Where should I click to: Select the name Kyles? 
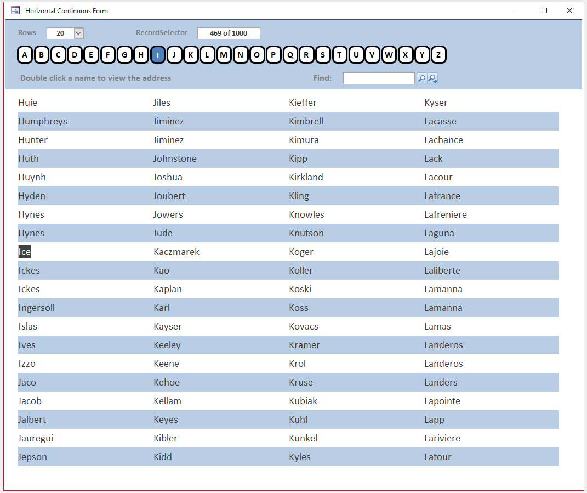click(299, 457)
